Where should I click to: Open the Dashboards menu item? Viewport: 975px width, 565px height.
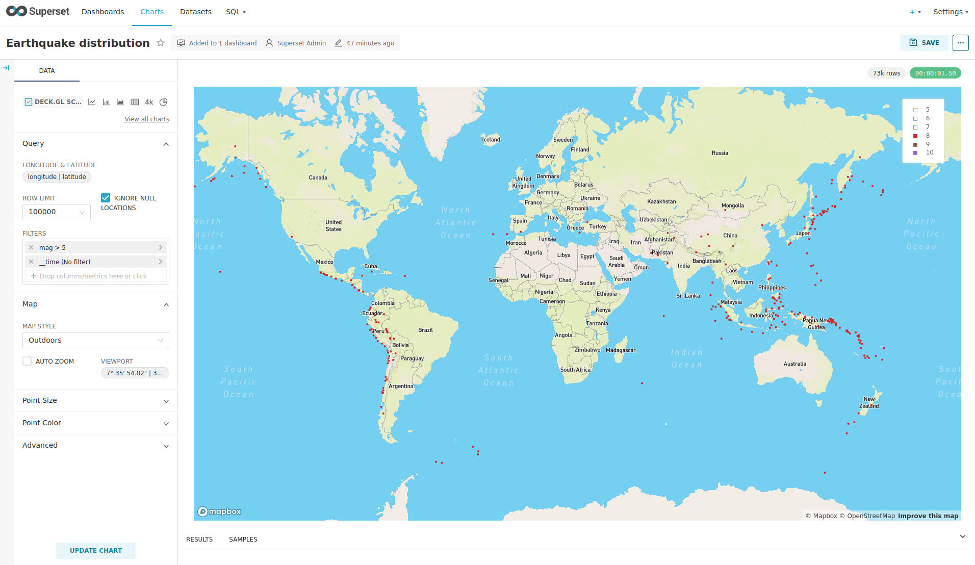pos(102,12)
